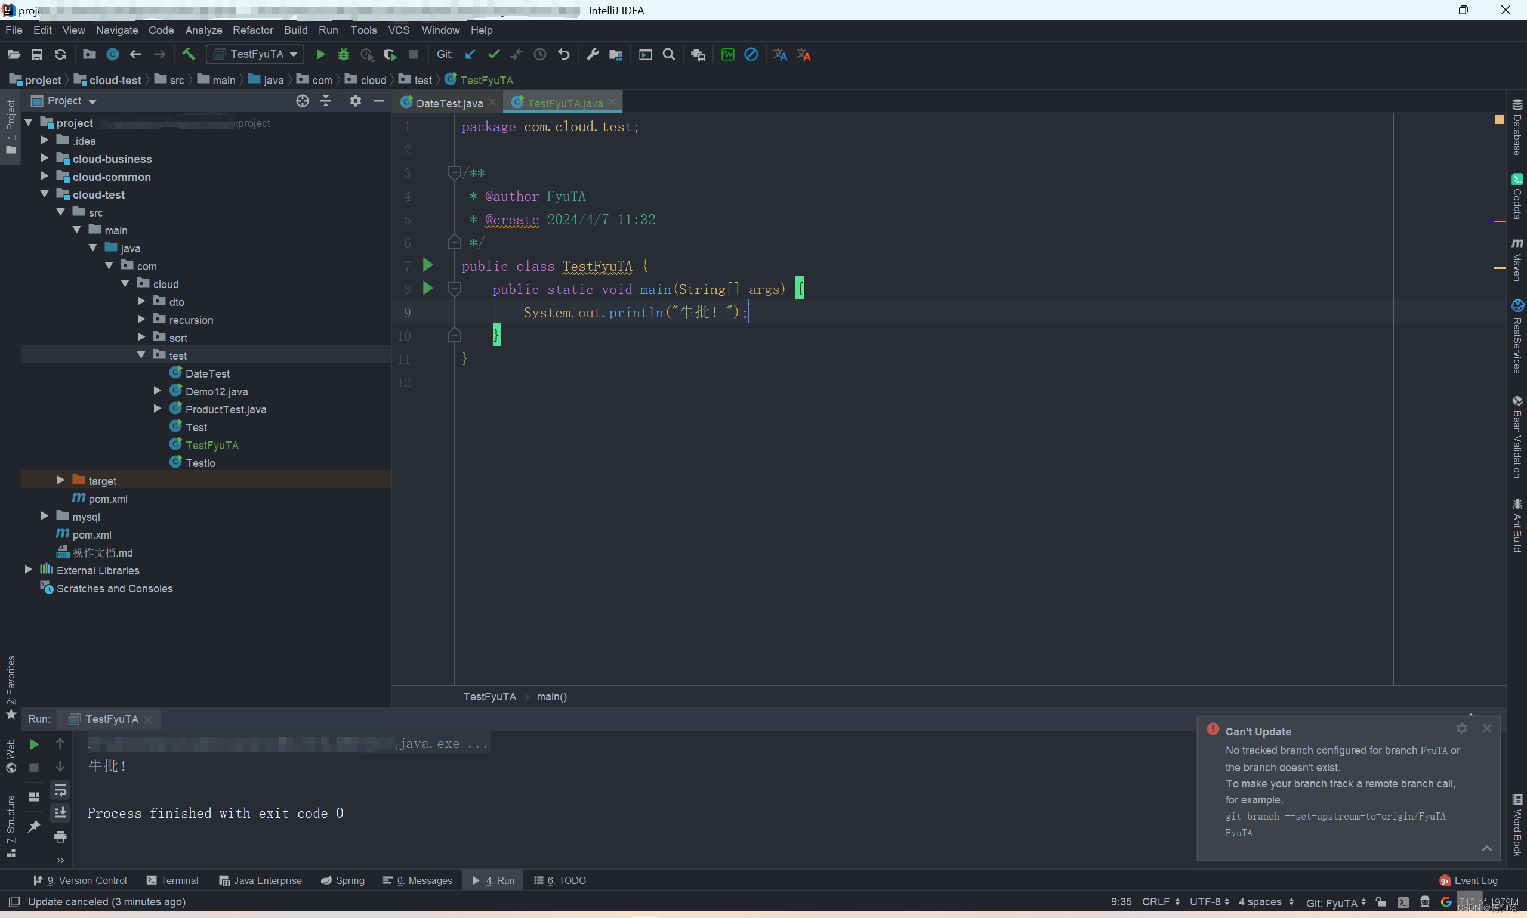This screenshot has height=918, width=1527.
Task: Click the green Run button in toolbar
Action: tap(320, 55)
